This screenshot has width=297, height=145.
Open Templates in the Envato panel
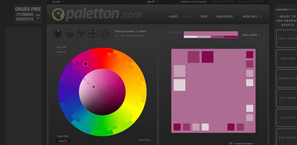click(287, 78)
